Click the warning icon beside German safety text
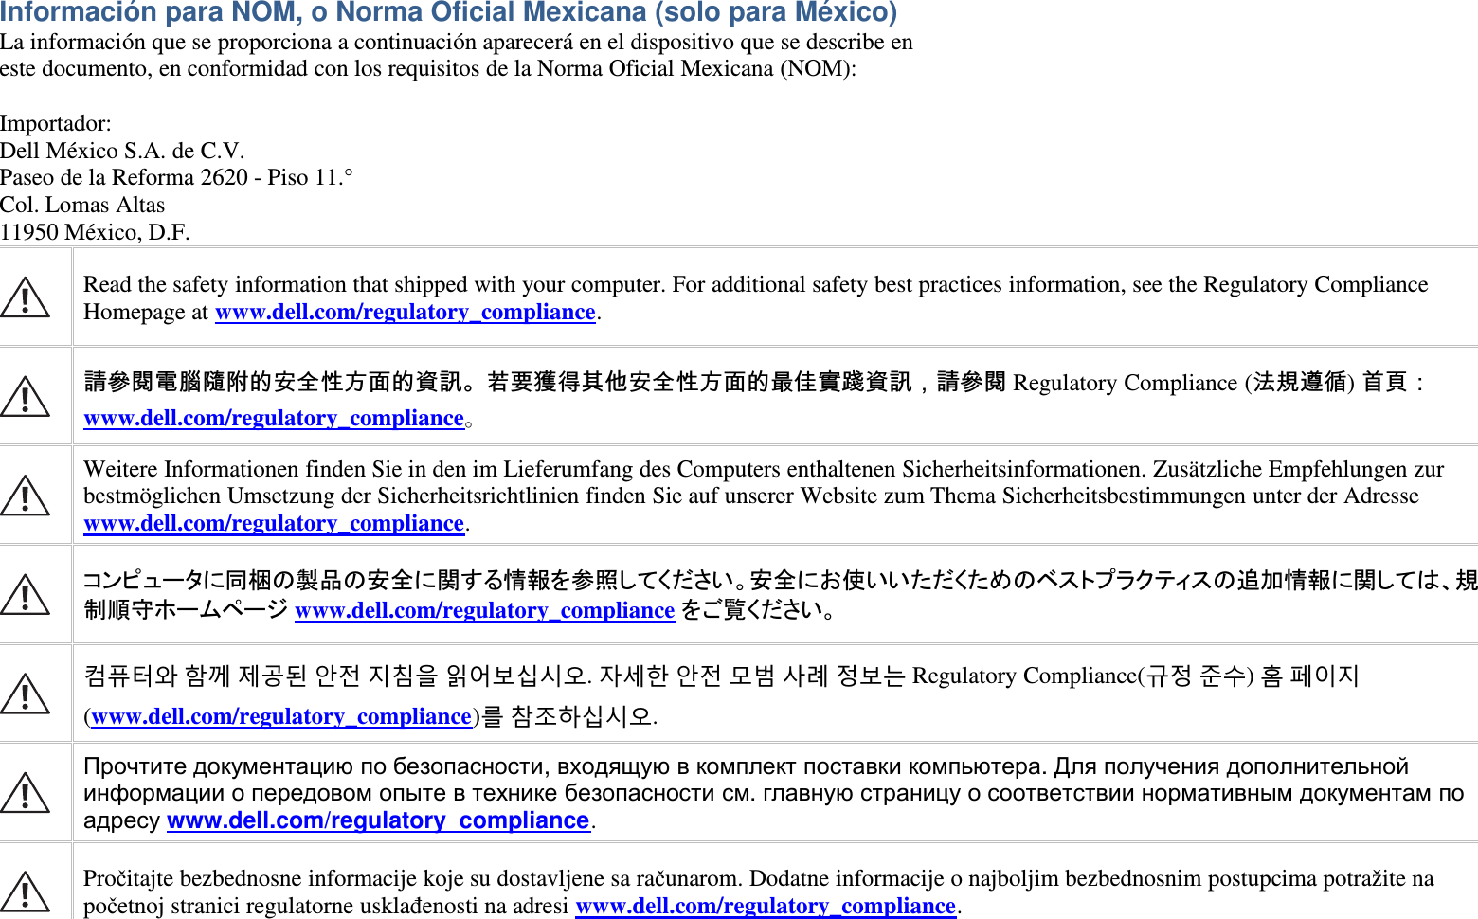 pos(26,496)
